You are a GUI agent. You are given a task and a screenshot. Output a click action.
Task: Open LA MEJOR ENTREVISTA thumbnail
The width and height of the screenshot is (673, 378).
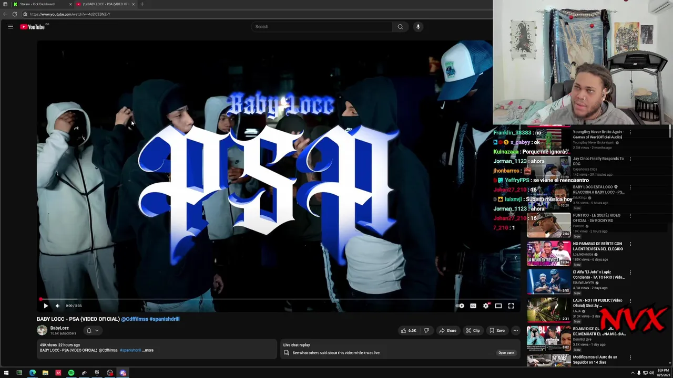coord(548,254)
